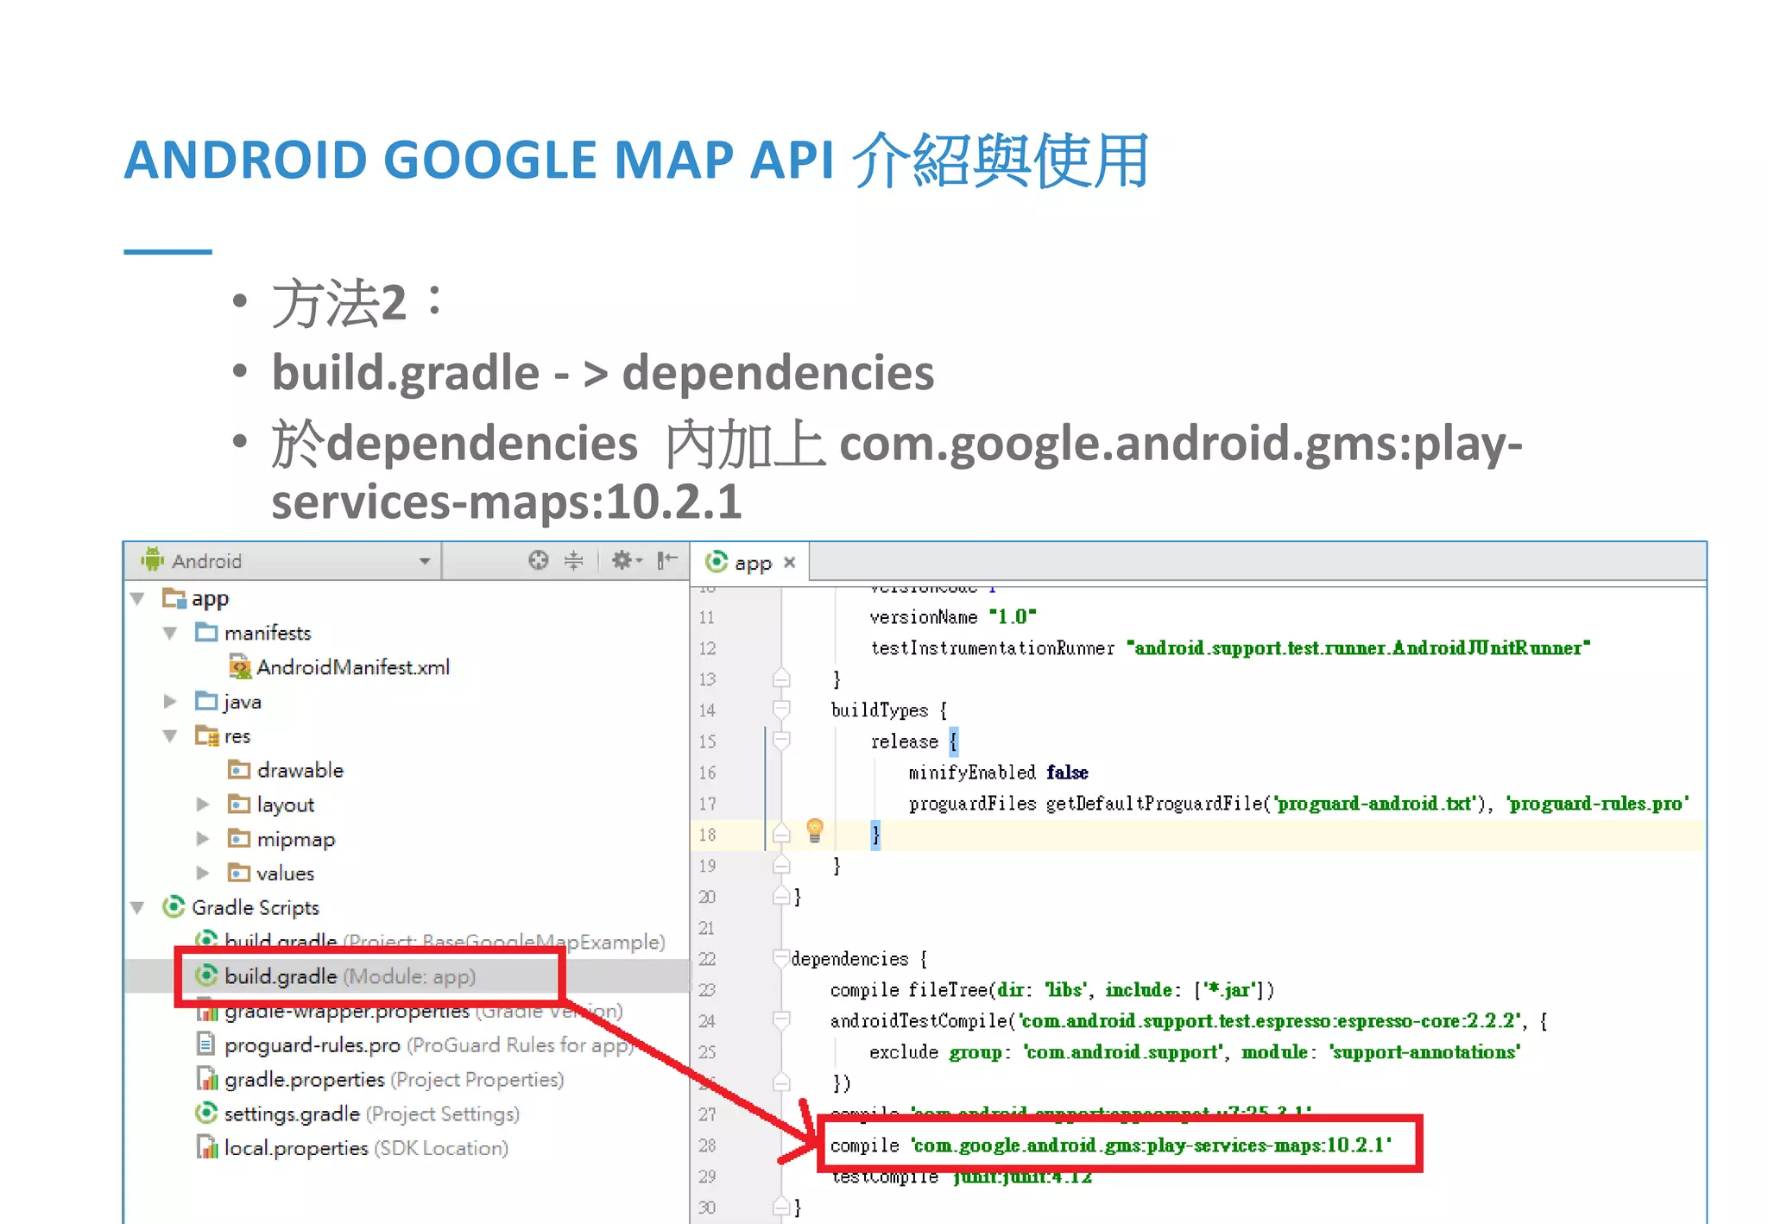Expand the mipmap folder arrow
1768x1224 pixels.
203,839
